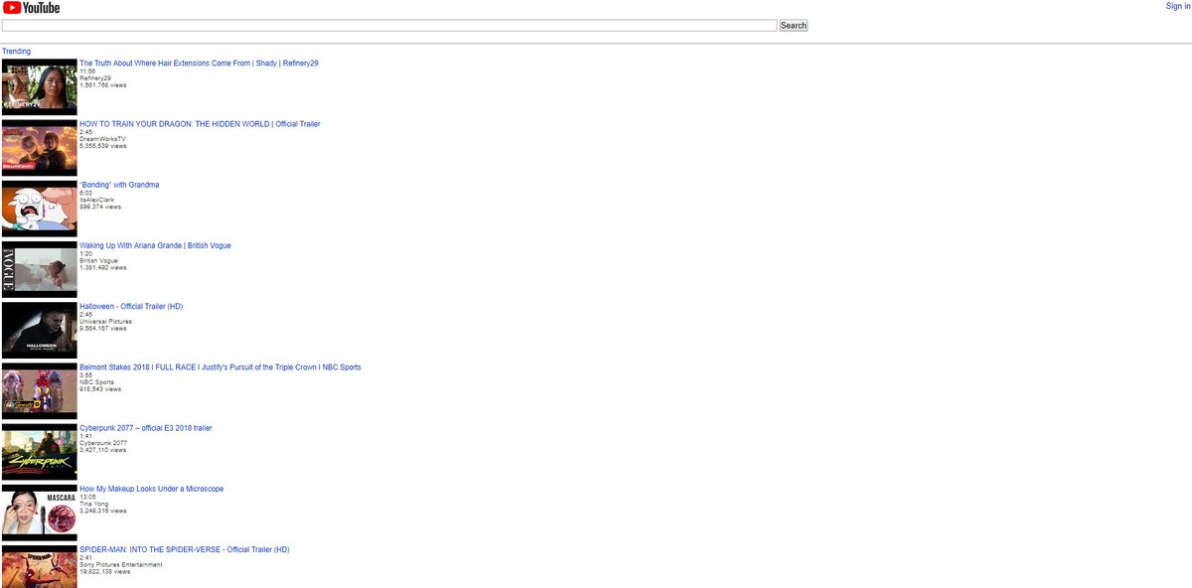Open the "Bonding" with Grandma video title
Screen dimensions: 1192x588
click(119, 185)
